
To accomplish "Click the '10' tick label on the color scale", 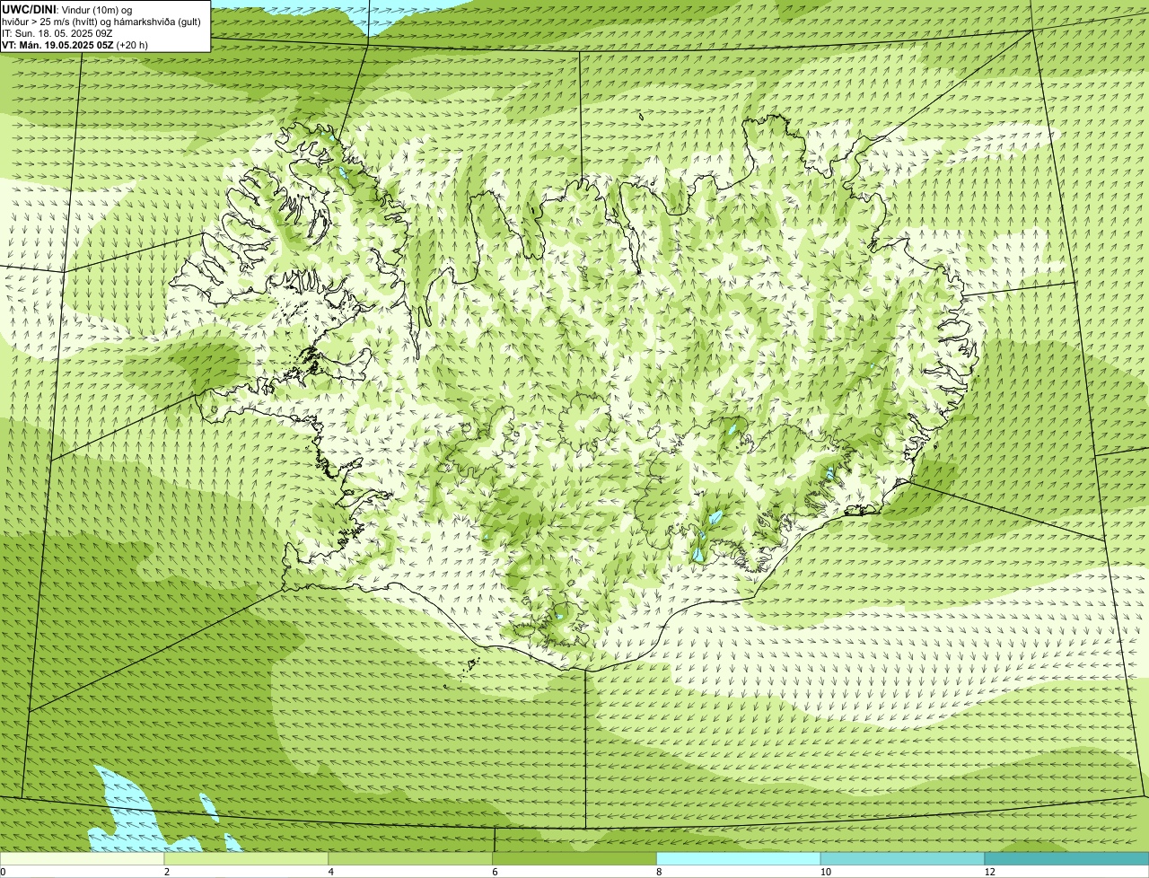I will pyautogui.click(x=826, y=872).
